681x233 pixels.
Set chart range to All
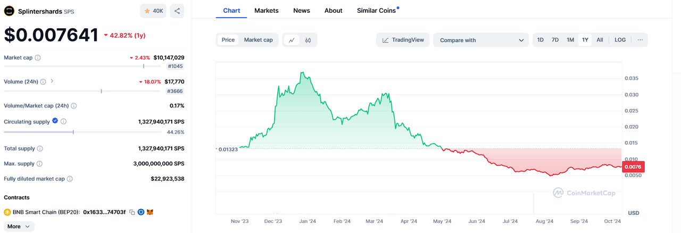(600, 40)
